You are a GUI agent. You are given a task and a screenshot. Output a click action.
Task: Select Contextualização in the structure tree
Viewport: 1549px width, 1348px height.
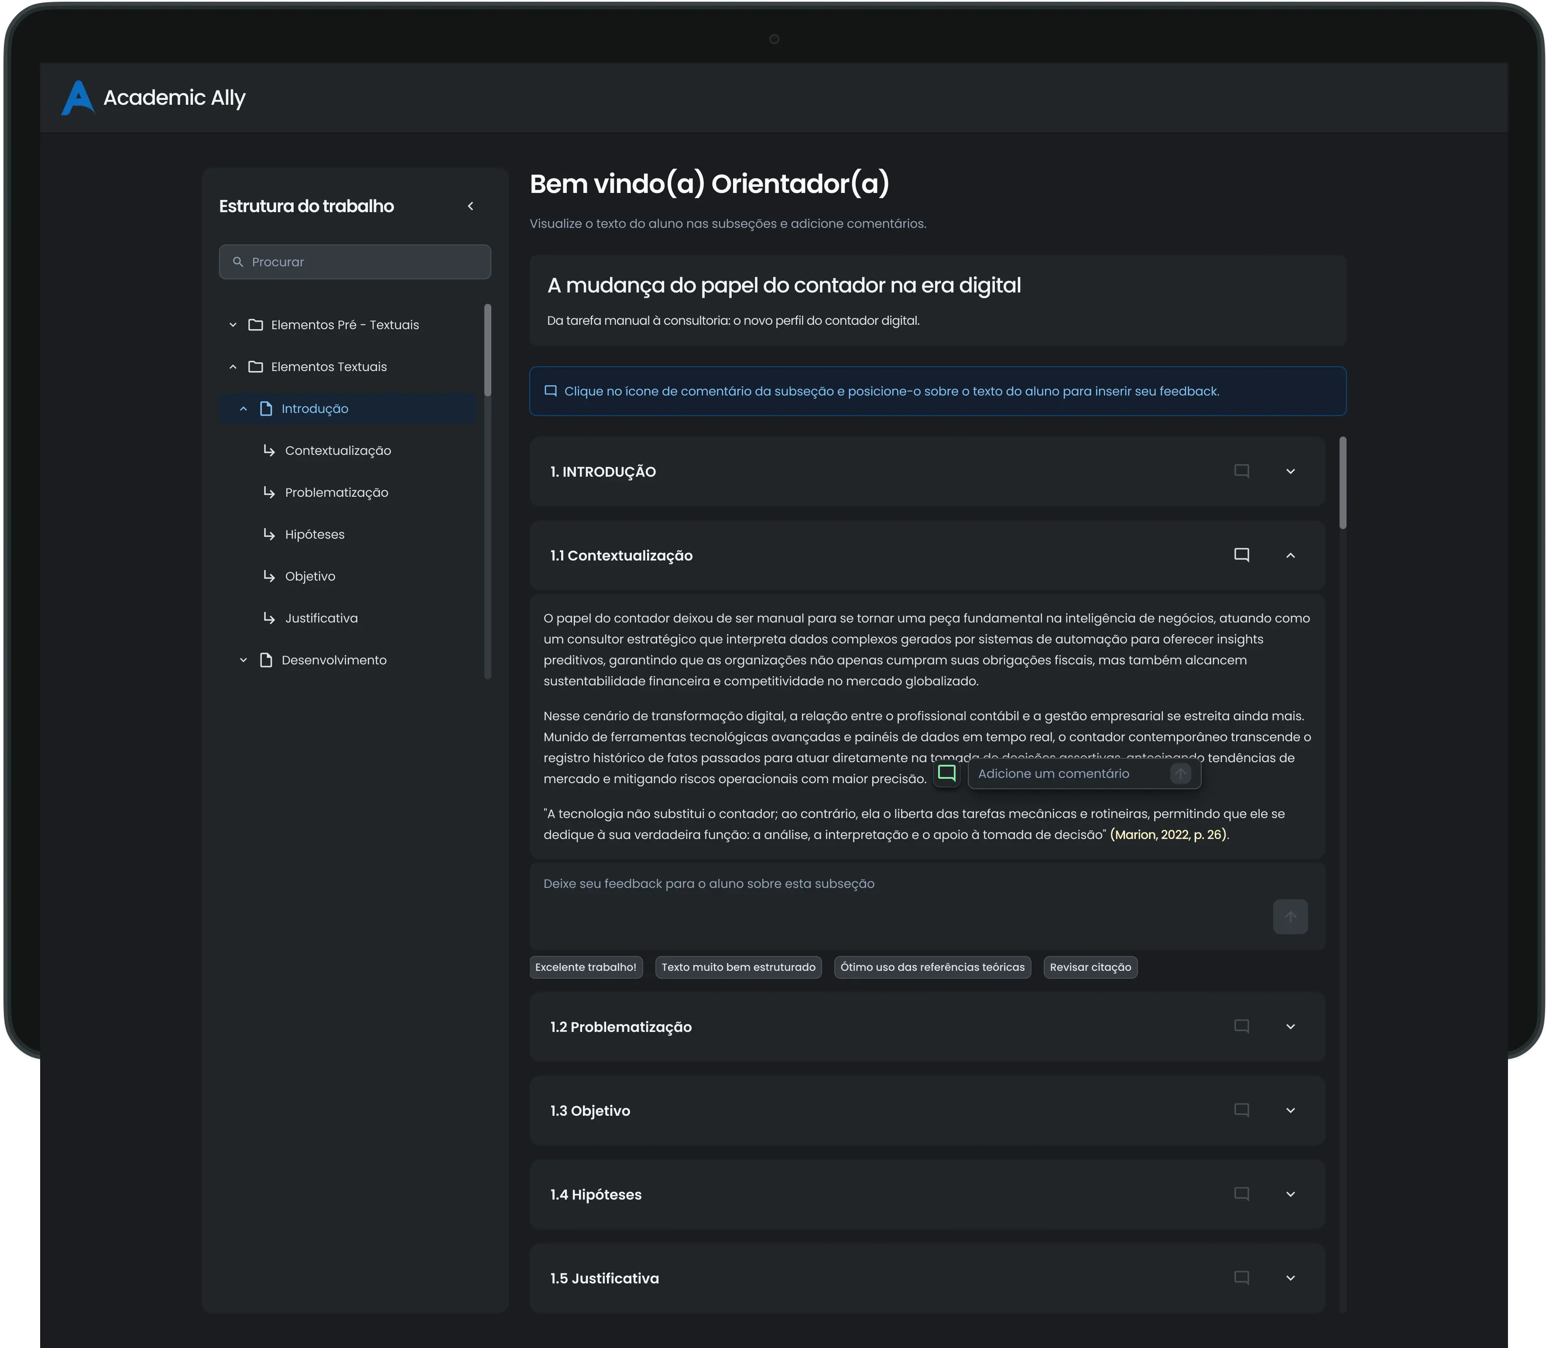click(x=338, y=450)
